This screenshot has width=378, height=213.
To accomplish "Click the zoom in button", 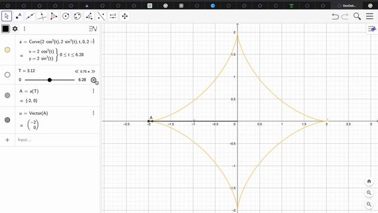I will click(369, 193).
